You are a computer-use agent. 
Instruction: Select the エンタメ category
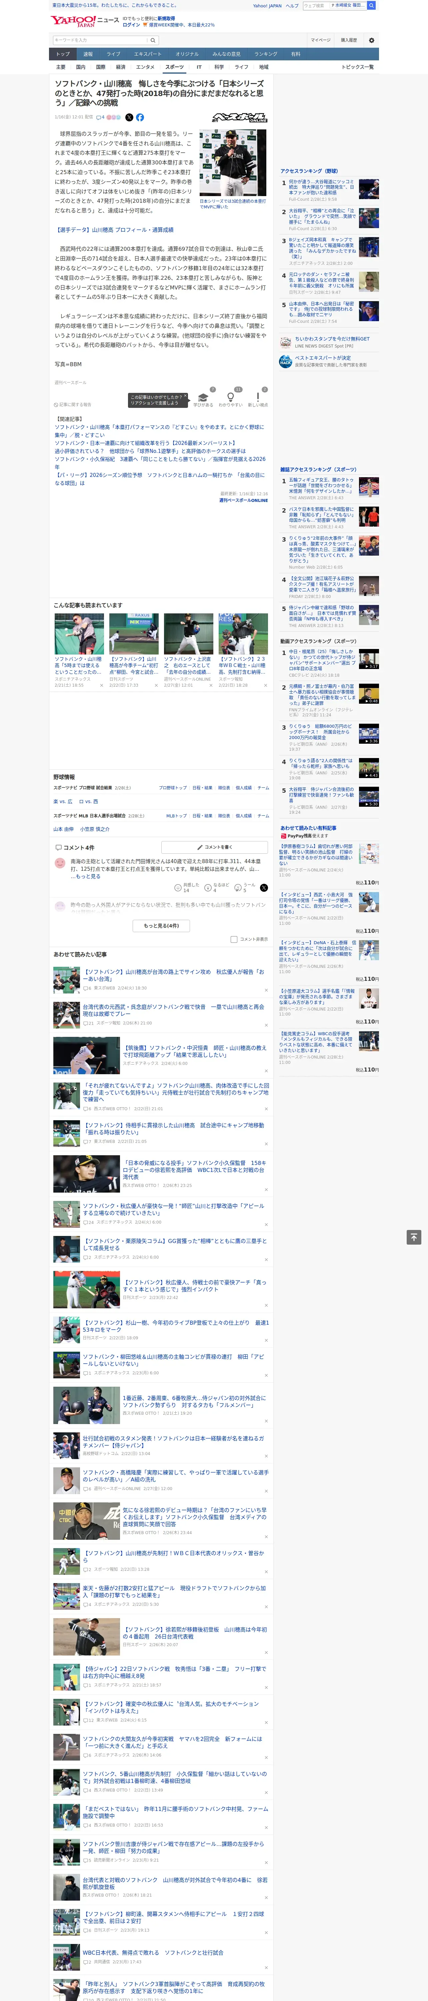click(x=145, y=67)
